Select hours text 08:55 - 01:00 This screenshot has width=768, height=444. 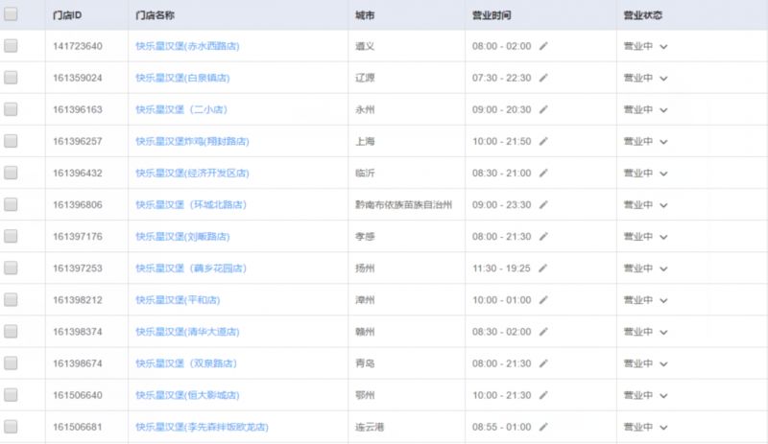coord(501,427)
